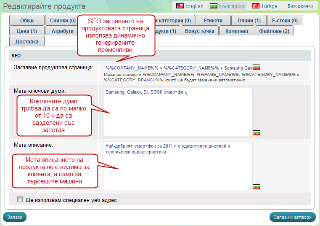The height and width of the screenshot is (226, 320).
Task: Go to the Файлове (2) tab
Action: click(x=274, y=31)
